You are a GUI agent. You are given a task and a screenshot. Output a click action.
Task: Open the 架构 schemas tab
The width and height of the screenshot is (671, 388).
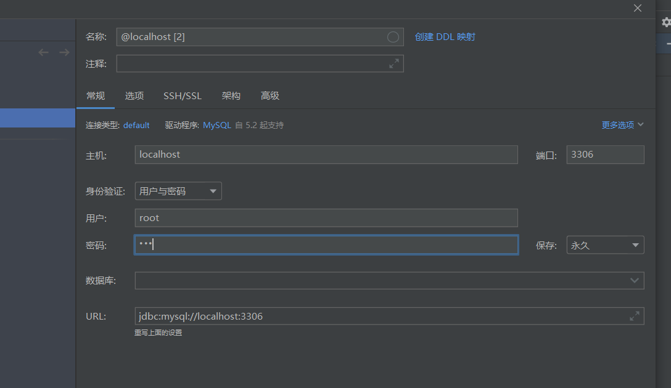tap(231, 95)
